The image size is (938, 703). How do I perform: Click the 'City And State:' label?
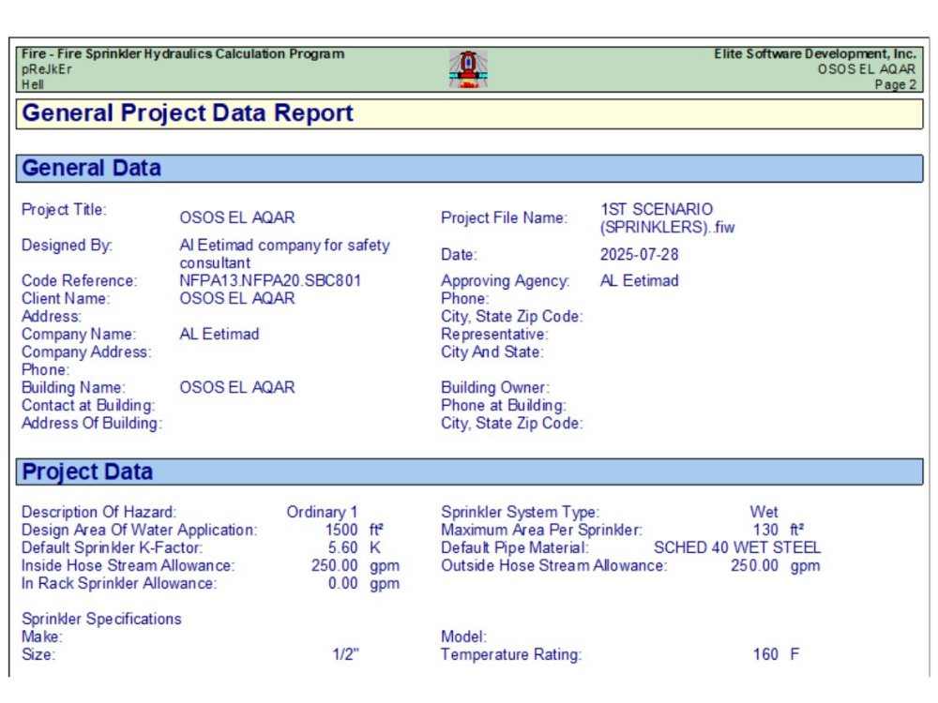pos(492,352)
